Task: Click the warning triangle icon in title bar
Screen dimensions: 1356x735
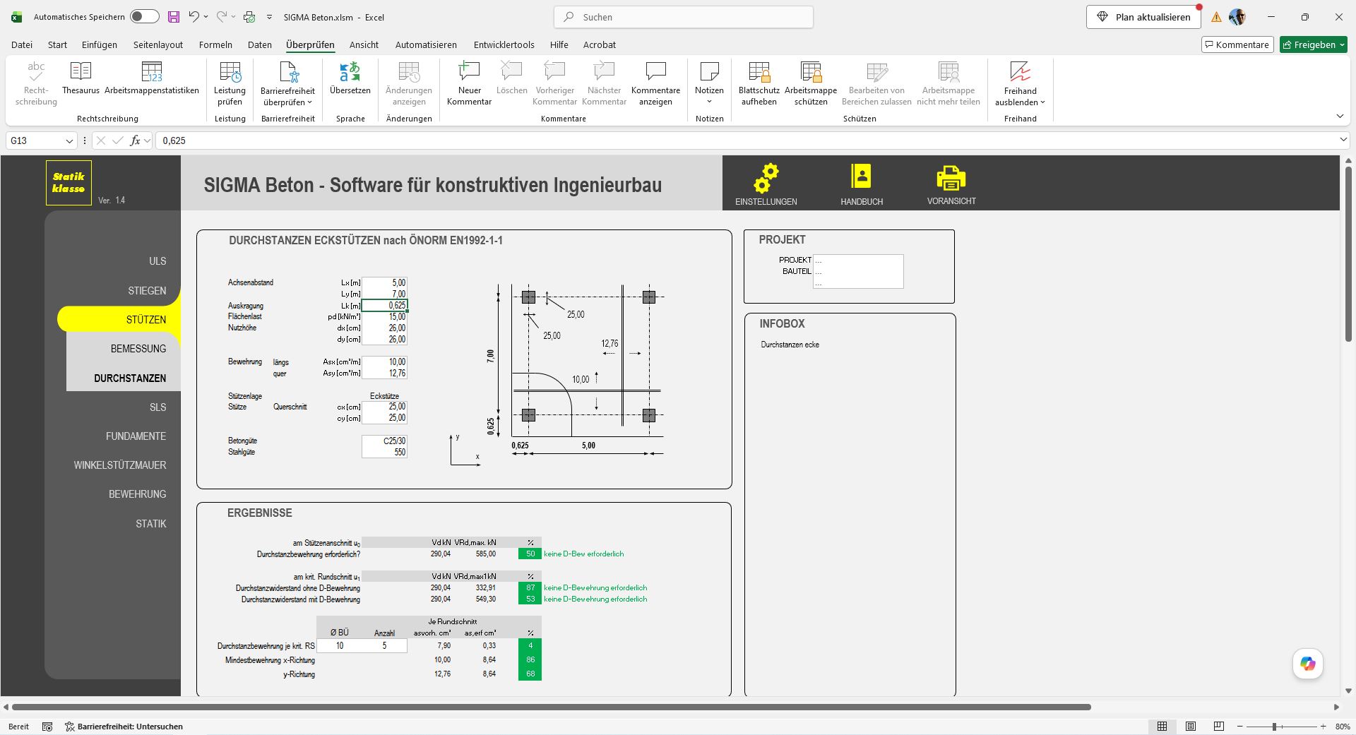Action: 1216,17
